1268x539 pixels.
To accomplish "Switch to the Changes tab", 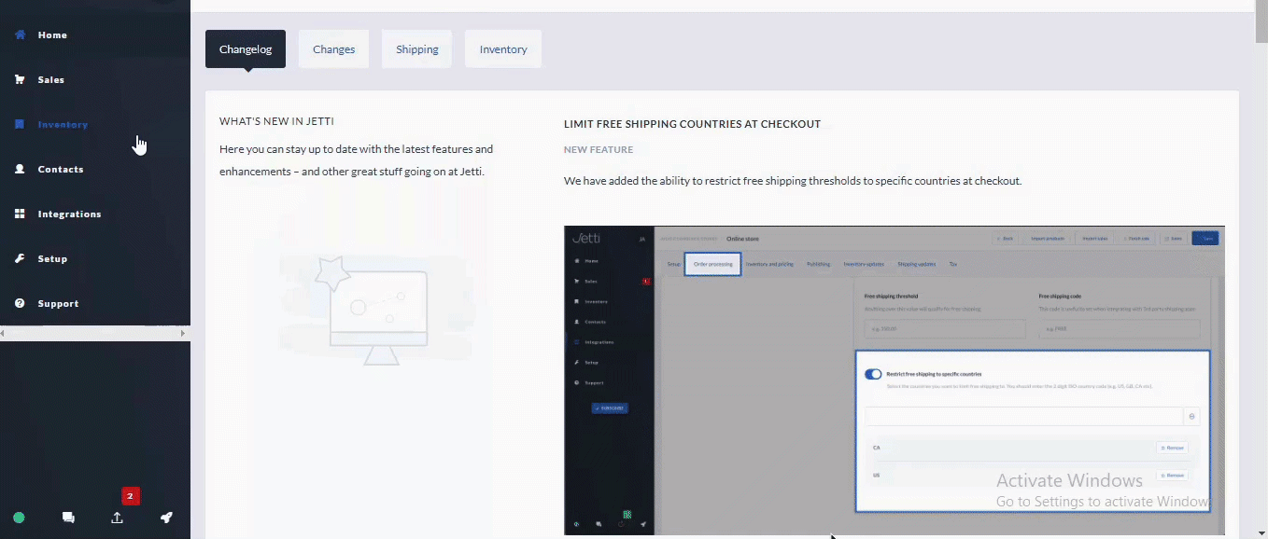I will pyautogui.click(x=333, y=49).
